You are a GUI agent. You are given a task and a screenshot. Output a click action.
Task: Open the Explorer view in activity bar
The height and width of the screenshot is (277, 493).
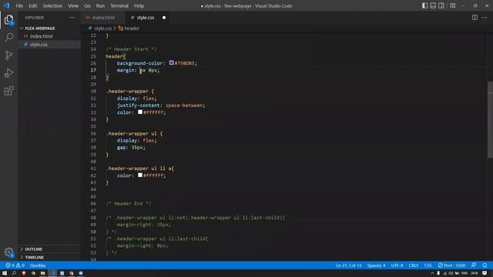pos(8,20)
